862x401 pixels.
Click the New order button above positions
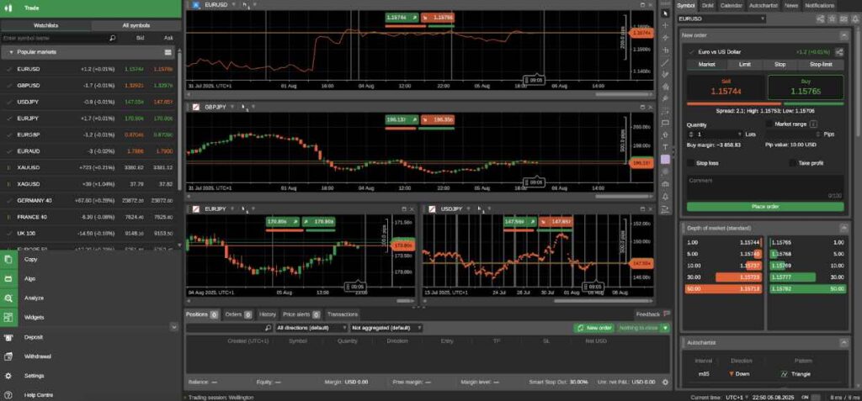coord(593,328)
